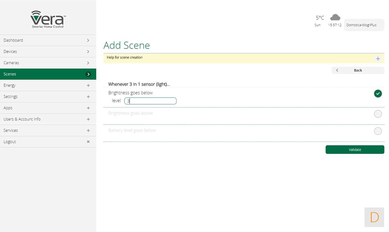
Task: Select the Brightness goes above option
Action: 378,114
